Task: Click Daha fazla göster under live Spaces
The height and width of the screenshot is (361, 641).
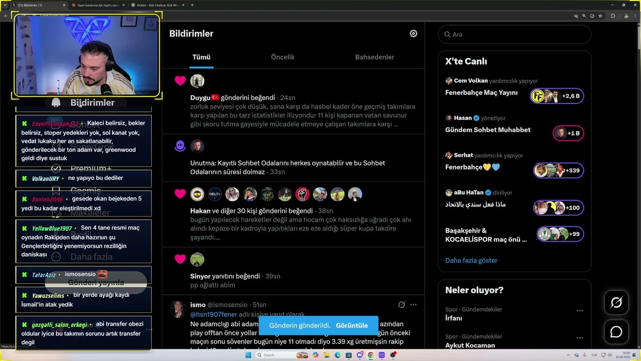Action: 471,260
